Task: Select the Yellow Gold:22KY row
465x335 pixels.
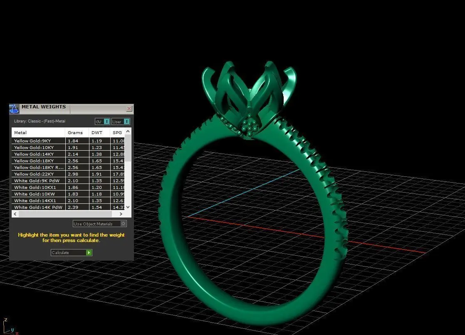Action: [68, 174]
